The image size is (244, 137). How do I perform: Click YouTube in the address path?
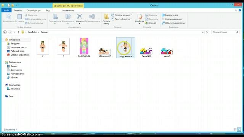[32, 32]
